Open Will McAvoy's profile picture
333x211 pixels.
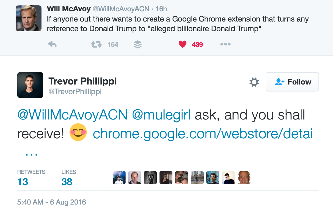[29, 18]
